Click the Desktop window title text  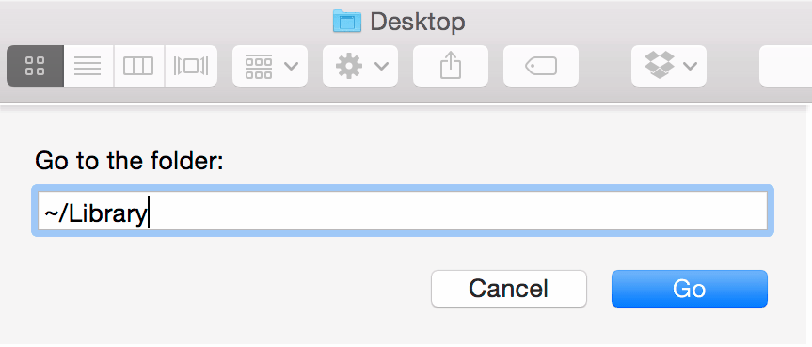418,22
